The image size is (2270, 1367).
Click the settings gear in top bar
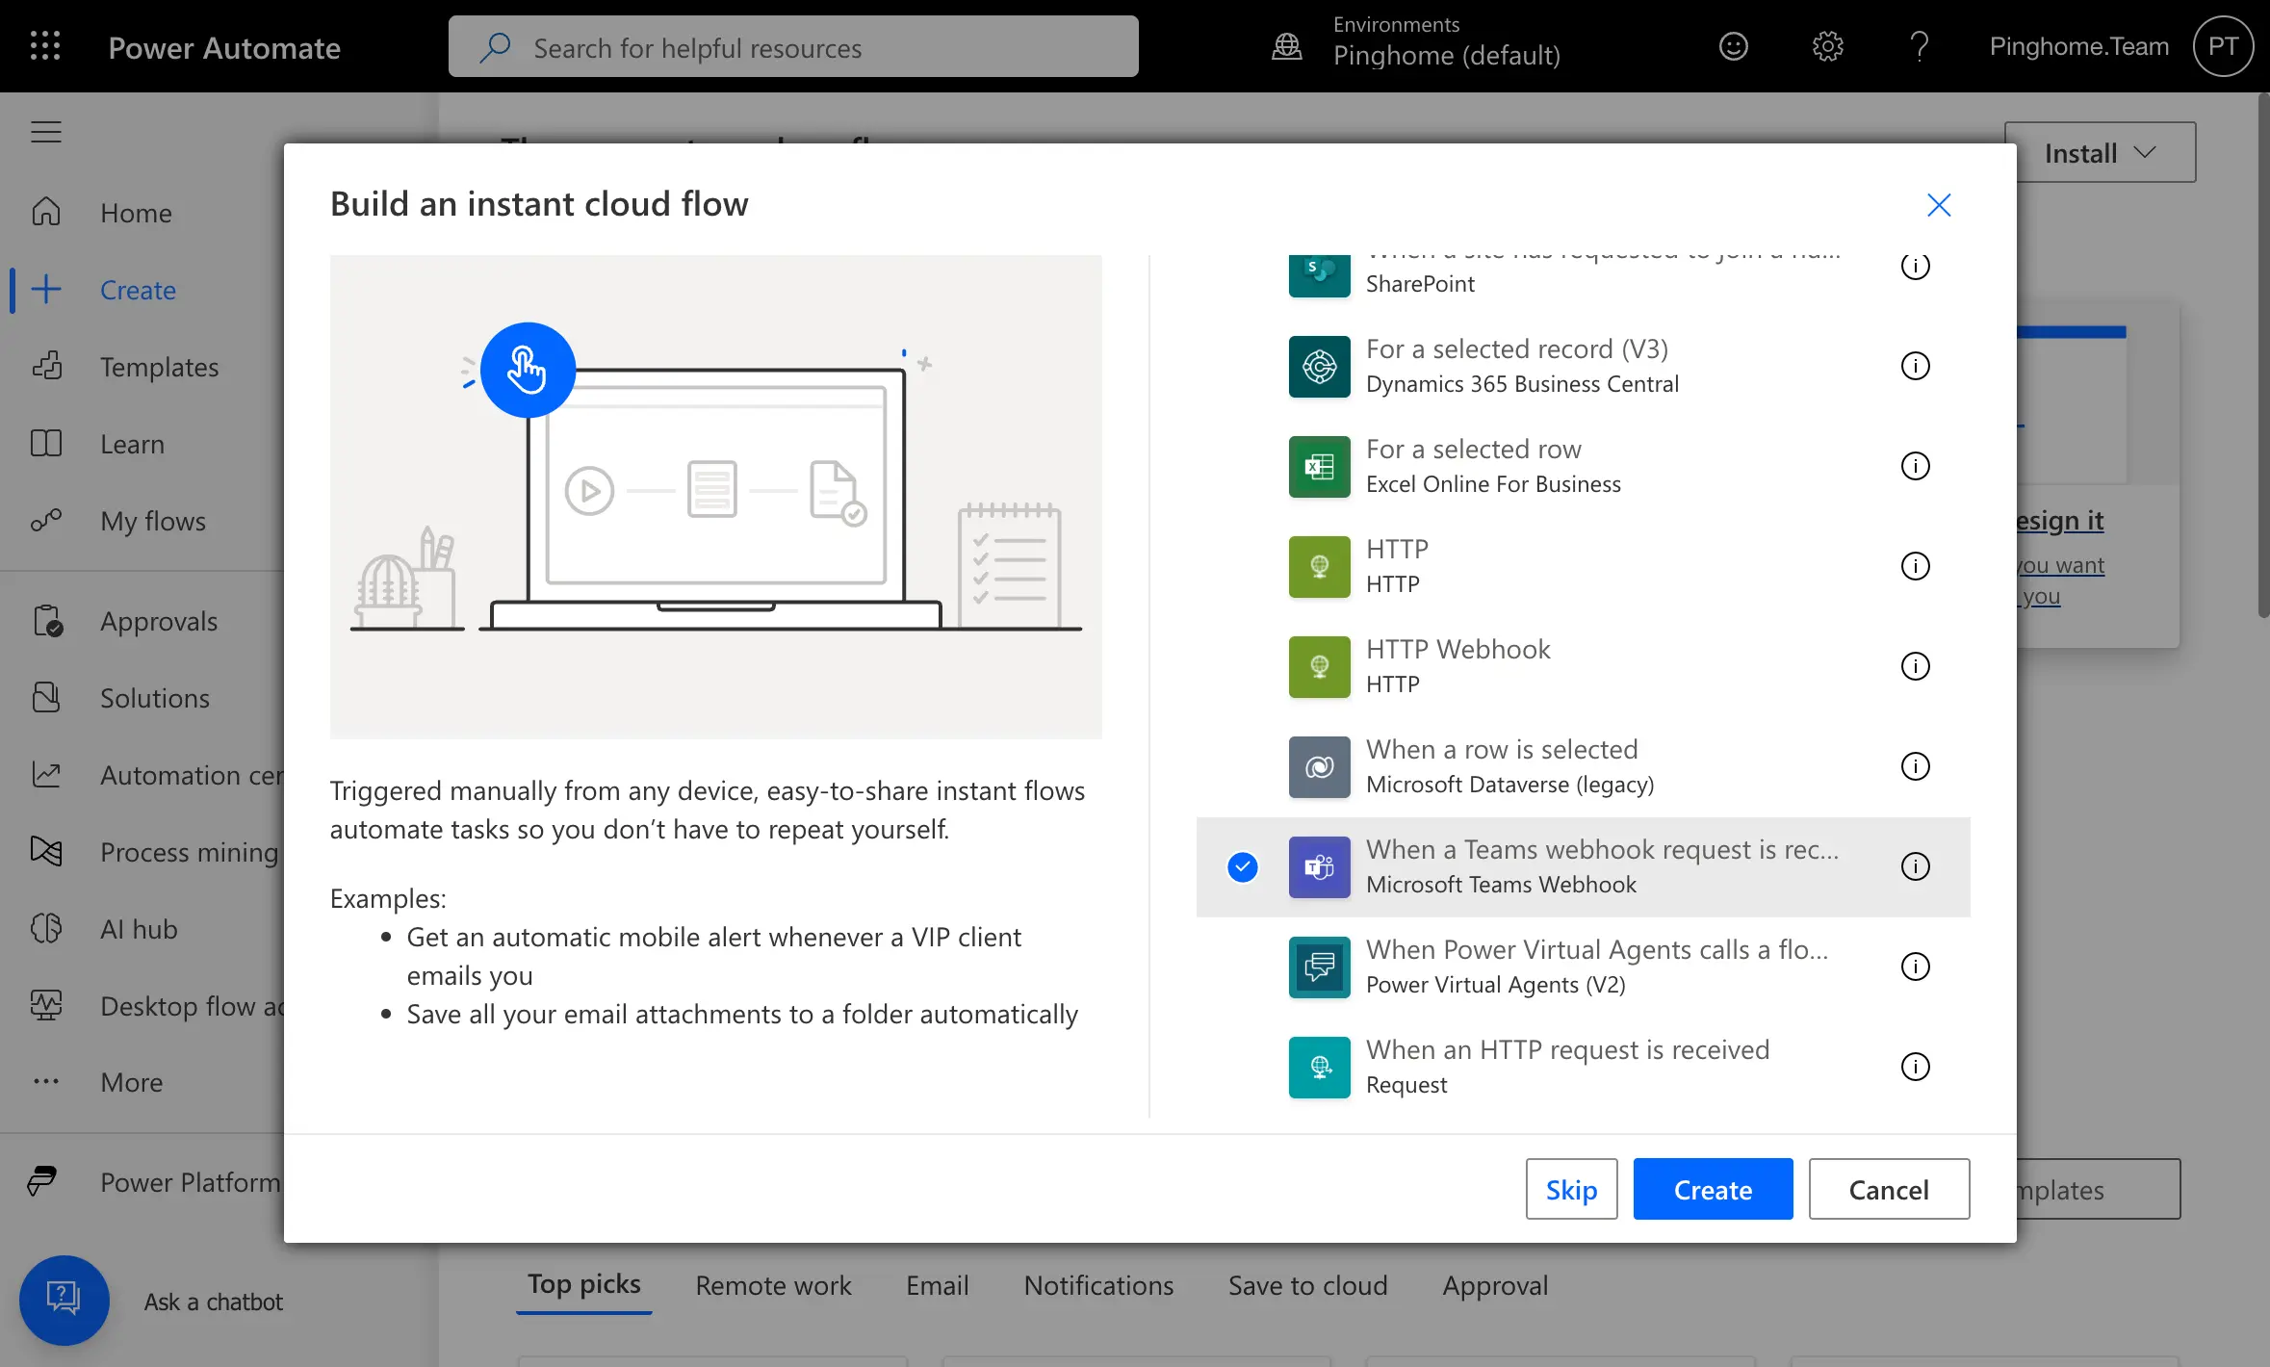pos(1826,45)
